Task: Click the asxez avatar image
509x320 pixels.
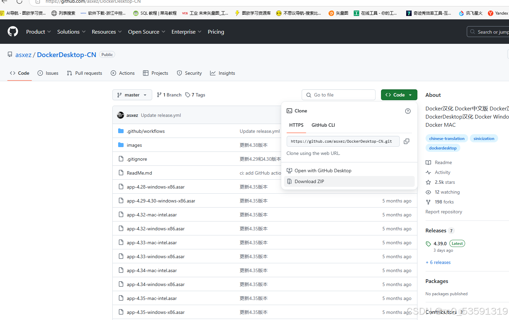Action: pyautogui.click(x=121, y=115)
